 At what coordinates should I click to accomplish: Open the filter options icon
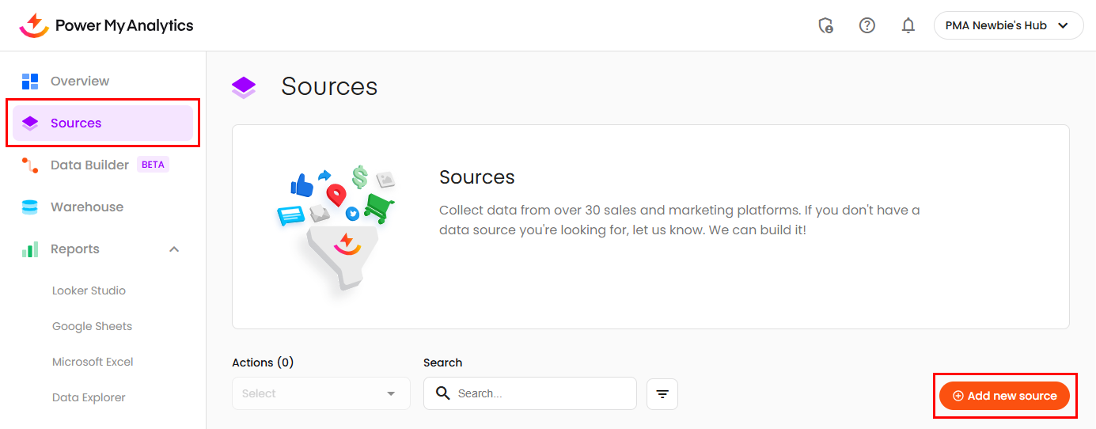(662, 393)
